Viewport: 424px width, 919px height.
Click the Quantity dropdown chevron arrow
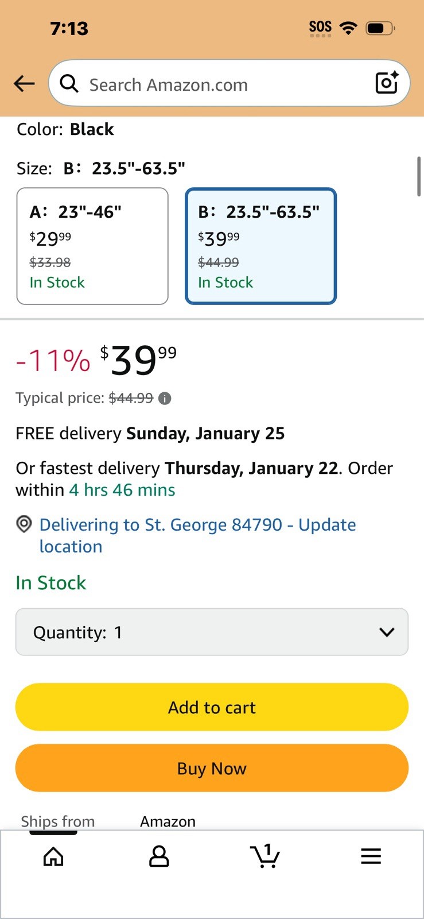click(x=387, y=632)
